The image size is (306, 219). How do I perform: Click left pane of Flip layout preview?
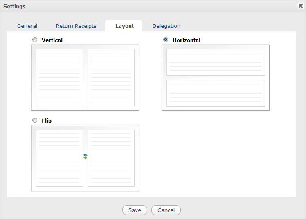tap(59, 158)
